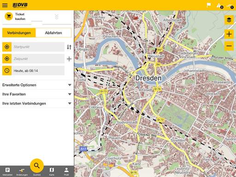Image resolution: width=236 pixels, height=177 pixels.
Task: Click the Pieschen label on map
Action: (110, 36)
